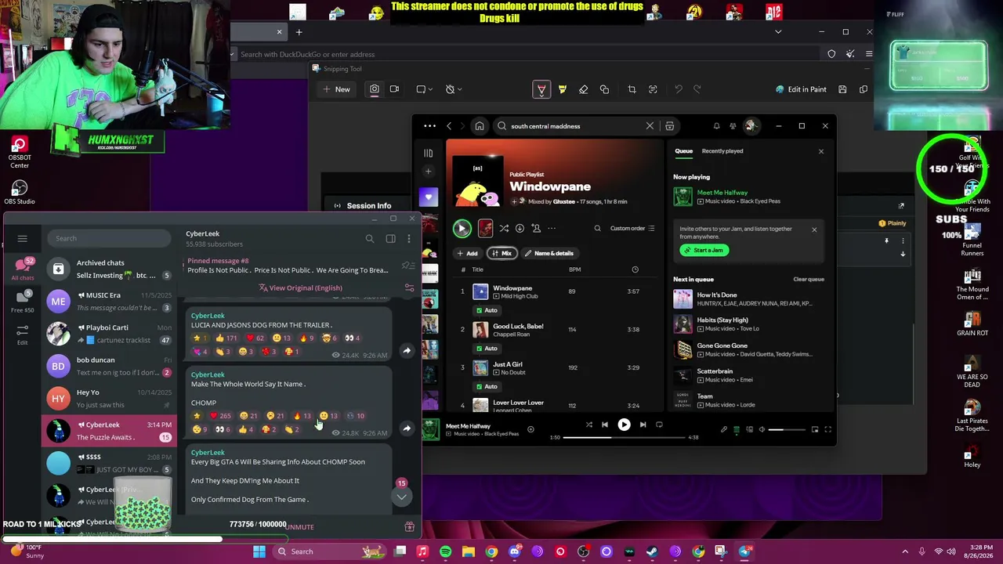
Task: Expand the browser tab list chevron
Action: pyautogui.click(x=778, y=32)
